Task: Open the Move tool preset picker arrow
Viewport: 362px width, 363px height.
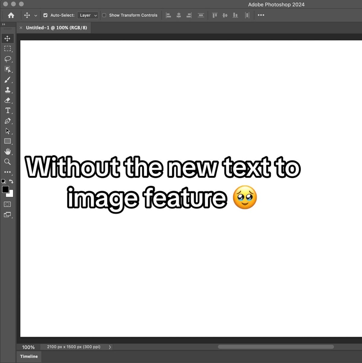Action: click(x=36, y=15)
